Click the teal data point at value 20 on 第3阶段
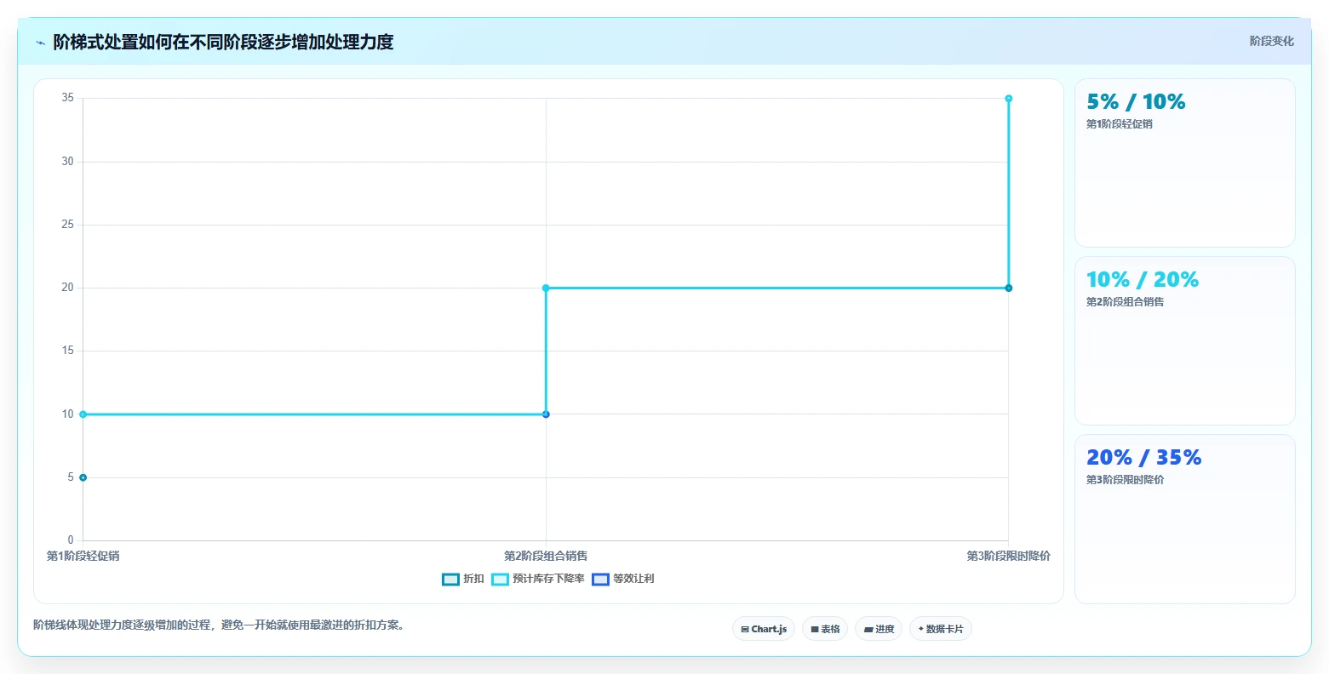The width and height of the screenshot is (1329, 674). click(x=1009, y=288)
